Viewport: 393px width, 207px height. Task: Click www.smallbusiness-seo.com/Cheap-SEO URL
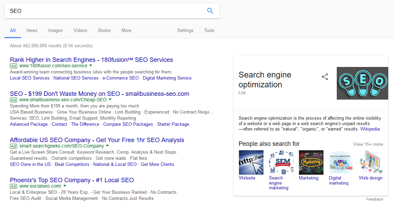(63, 100)
